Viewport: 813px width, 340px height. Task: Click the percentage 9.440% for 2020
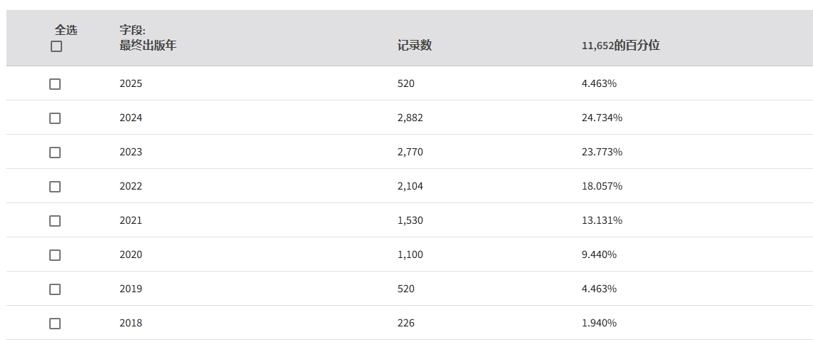pos(599,254)
